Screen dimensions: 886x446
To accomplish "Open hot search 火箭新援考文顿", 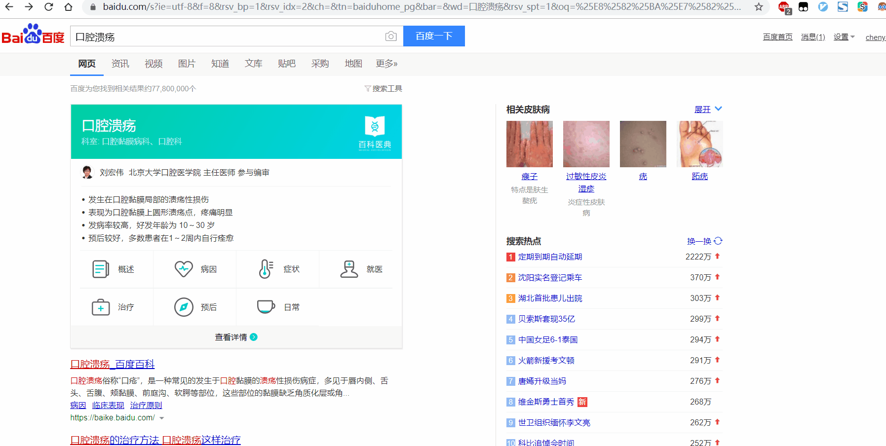I will pyautogui.click(x=546, y=360).
